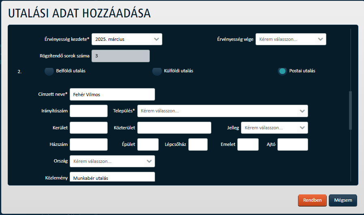This screenshot has height=215, width=364.
Task: Open the Település selection dropdown
Action: 223,111
